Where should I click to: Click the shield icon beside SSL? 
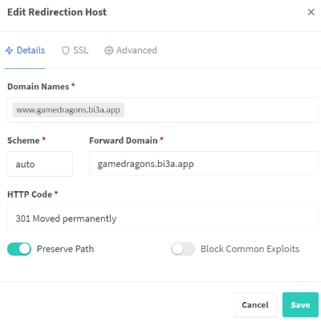(x=66, y=51)
